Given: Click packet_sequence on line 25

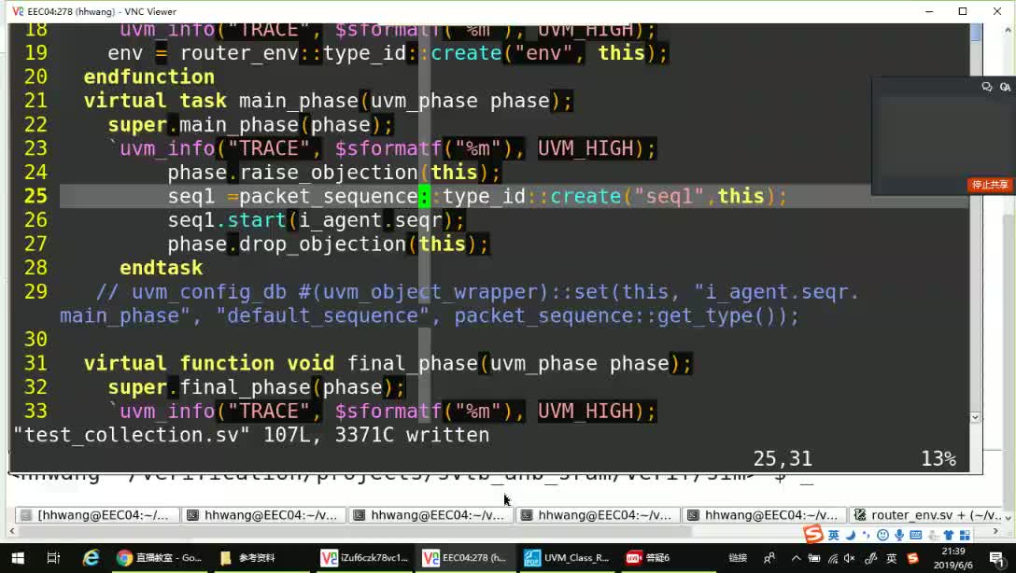Looking at the screenshot, I should (329, 196).
